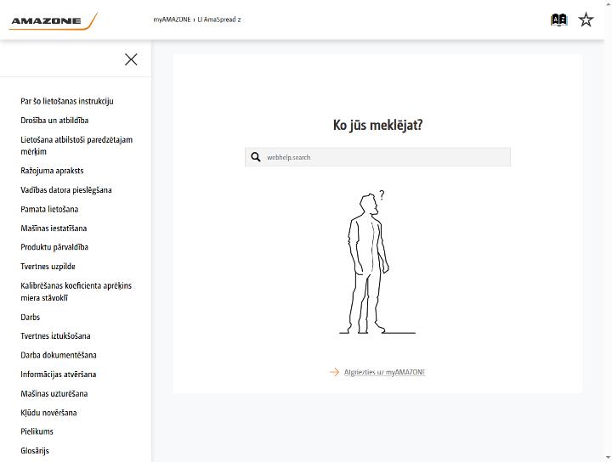Go to Glosārijs
Screen dimensions: 612x462
tap(35, 450)
